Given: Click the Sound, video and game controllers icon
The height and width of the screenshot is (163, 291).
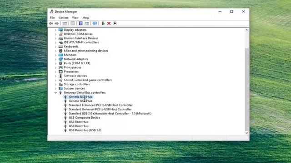Looking at the screenshot, I should coord(60,80).
